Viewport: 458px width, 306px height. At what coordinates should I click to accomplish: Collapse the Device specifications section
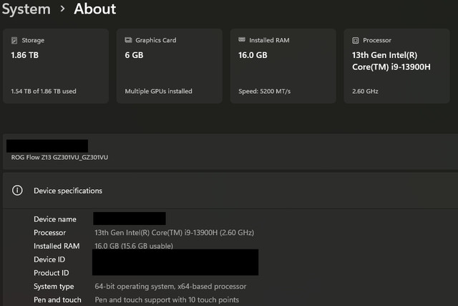[230, 191]
